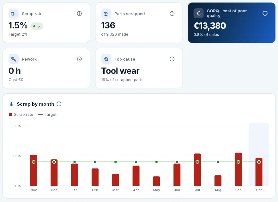Click the target point above Mar bar
This screenshot has width=278, height=202.
click(115, 162)
